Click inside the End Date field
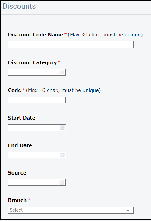This screenshot has height=221, width=151. coord(37,155)
